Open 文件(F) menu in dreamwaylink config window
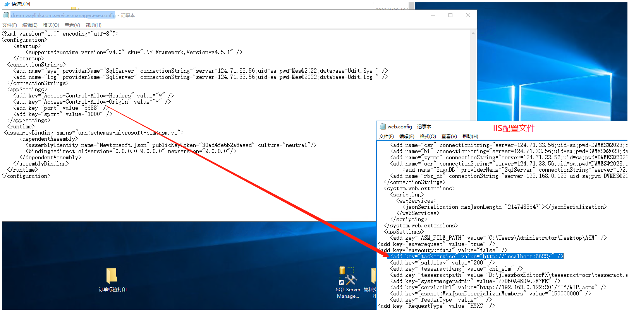Screen dimensions: 641x319 (x=10, y=25)
